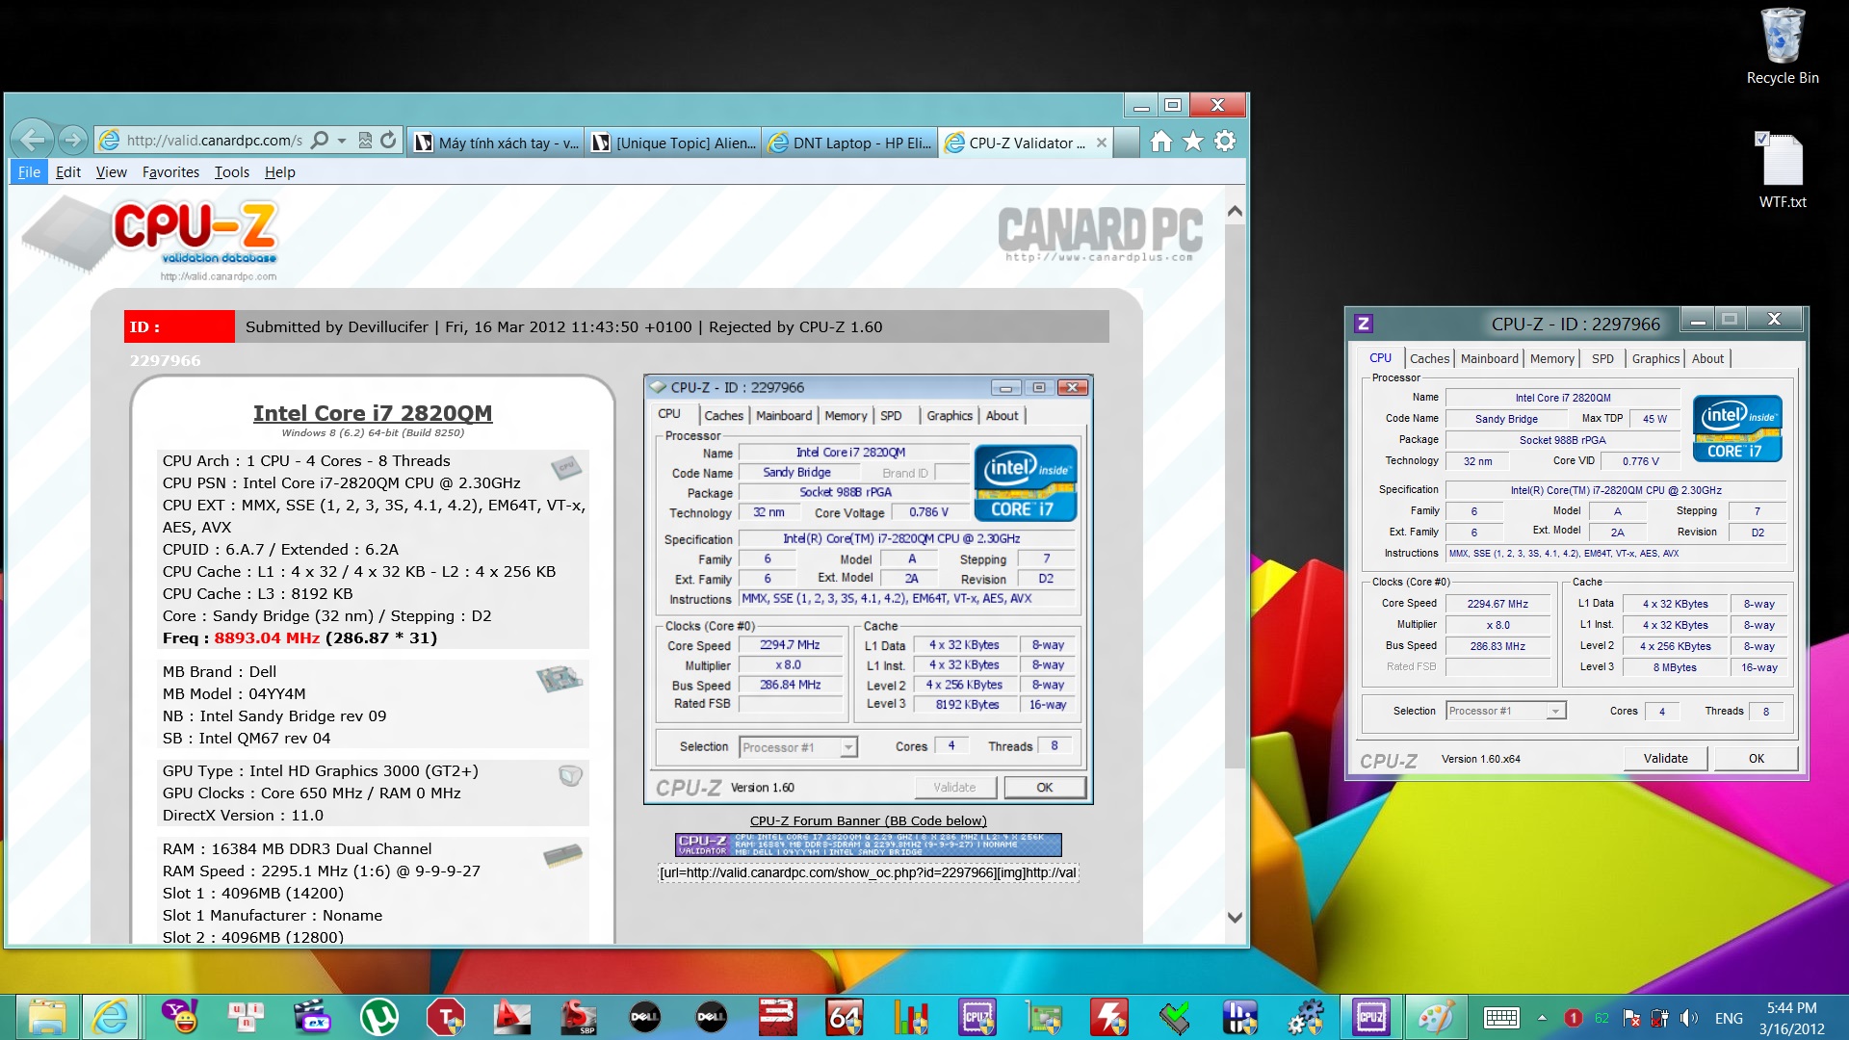Open the AutoCAD icon in the taskbar
Viewport: 1849px width, 1040px height.
511,1017
